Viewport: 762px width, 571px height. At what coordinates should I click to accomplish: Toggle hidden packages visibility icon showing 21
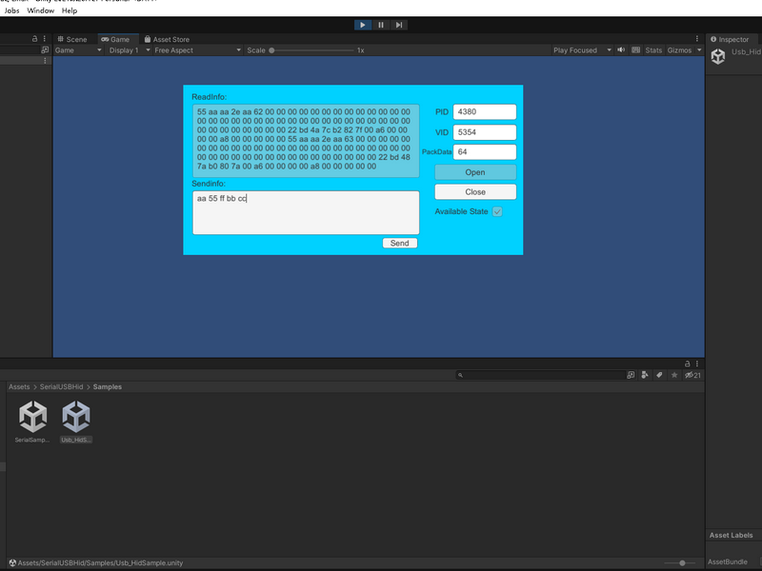pos(692,375)
